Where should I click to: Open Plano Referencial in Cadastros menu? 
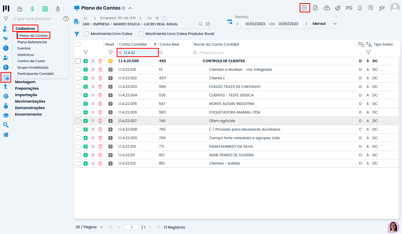[x=32, y=42]
